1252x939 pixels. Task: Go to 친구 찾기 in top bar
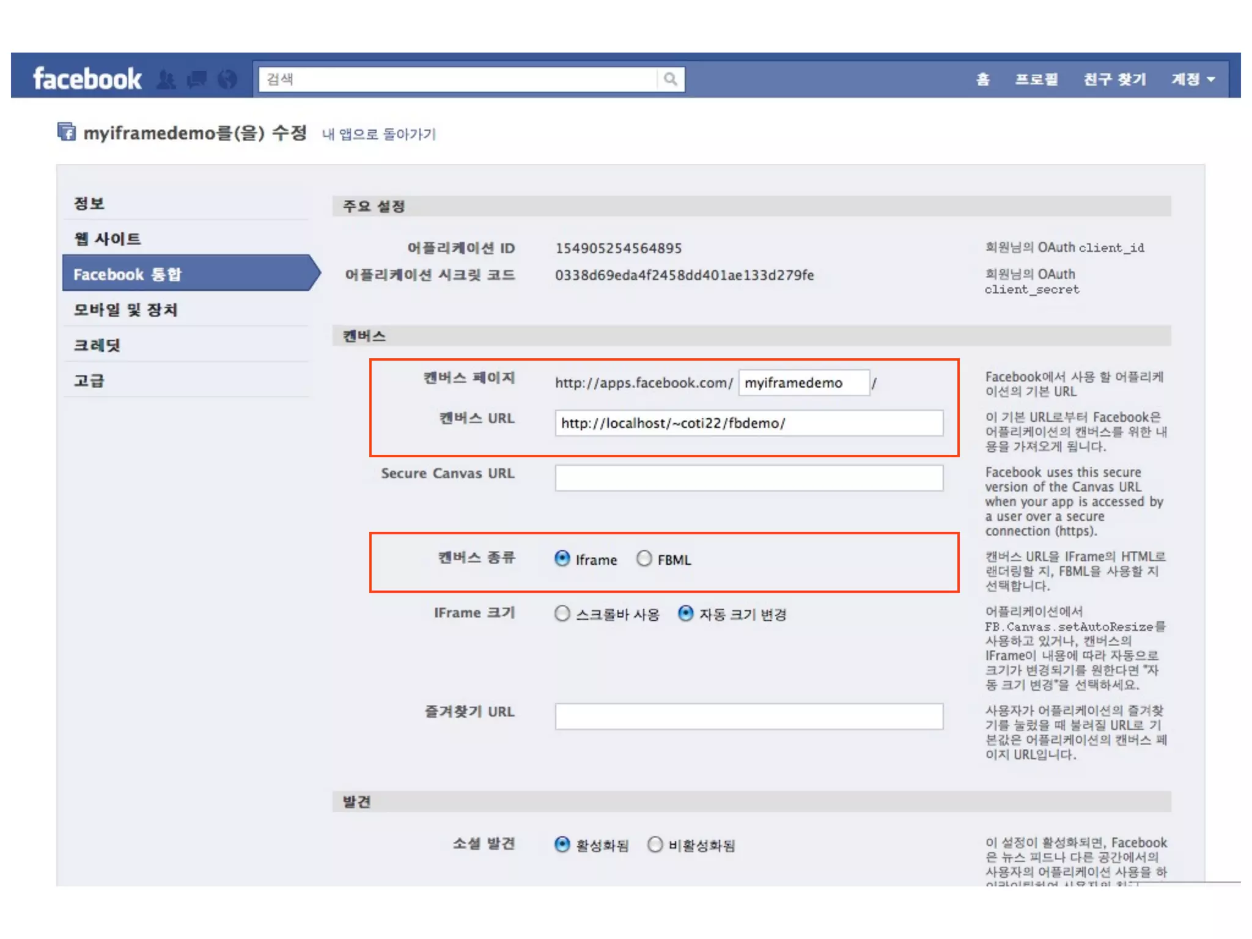coord(1114,79)
